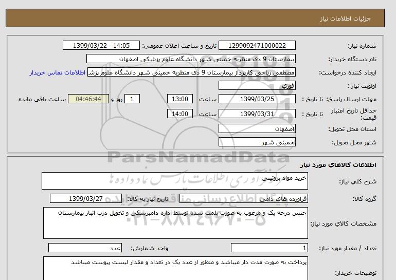The image size is (396, 280).
Task: Click the استان محل تحویل label
Action: click(x=352, y=129)
